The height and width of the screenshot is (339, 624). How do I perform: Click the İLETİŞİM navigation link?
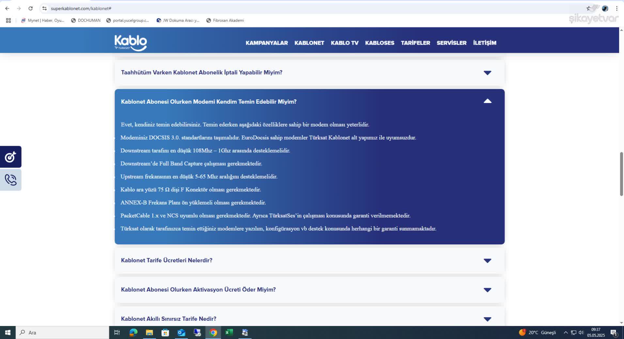[x=484, y=43]
